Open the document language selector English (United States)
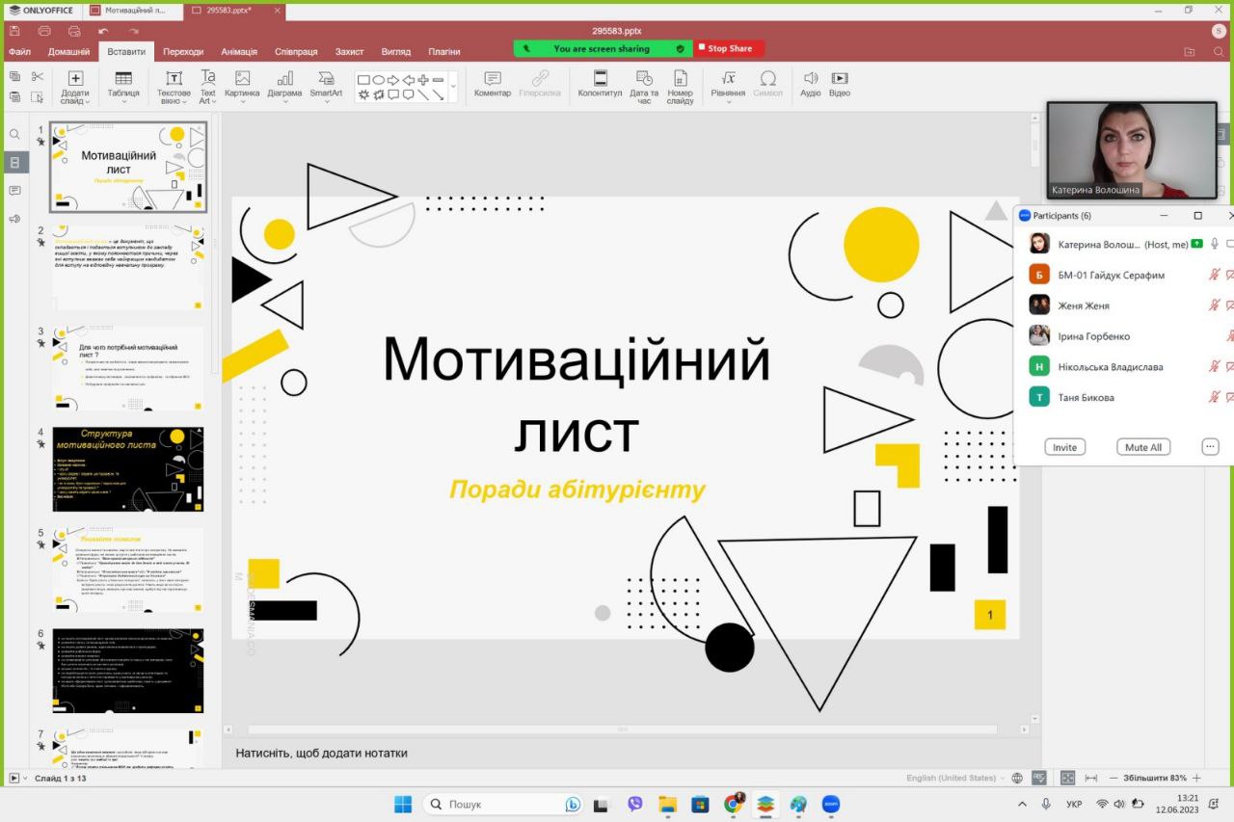 952,778
